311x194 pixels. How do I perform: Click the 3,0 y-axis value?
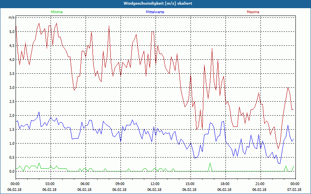pyautogui.click(x=12, y=88)
